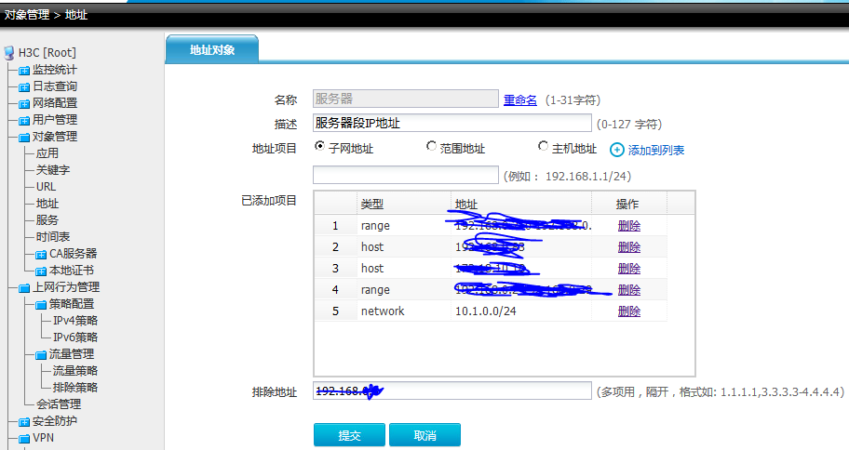Click the 10.1.0.0/24 address cell
The height and width of the screenshot is (450, 849).
tap(521, 311)
